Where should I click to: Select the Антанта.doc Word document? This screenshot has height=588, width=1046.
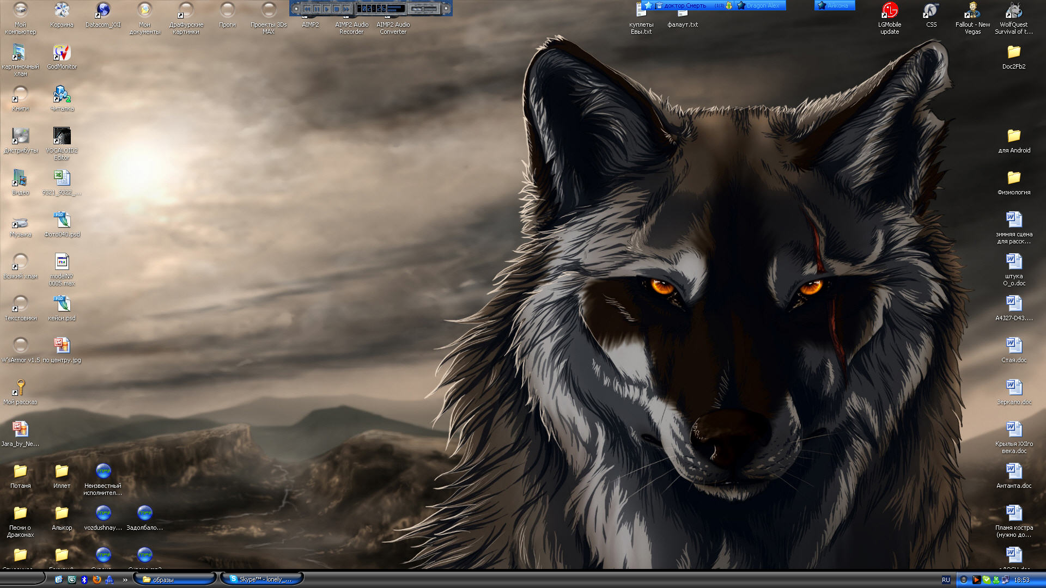(x=1014, y=476)
